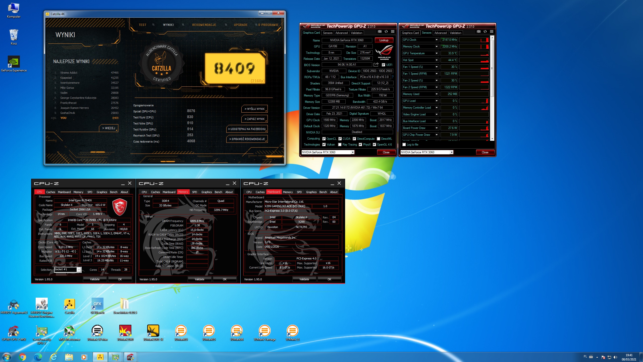Open the Komputer desktop icon

[14, 11]
